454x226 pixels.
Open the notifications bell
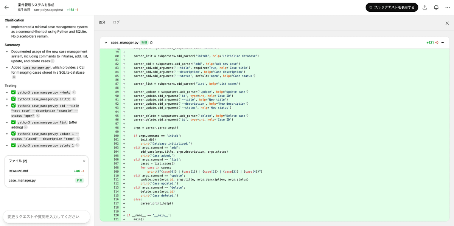coord(436,7)
